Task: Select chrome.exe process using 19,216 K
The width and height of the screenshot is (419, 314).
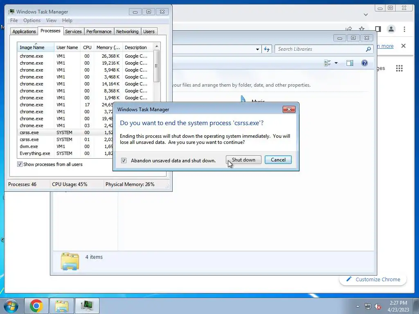Action: tap(86, 63)
